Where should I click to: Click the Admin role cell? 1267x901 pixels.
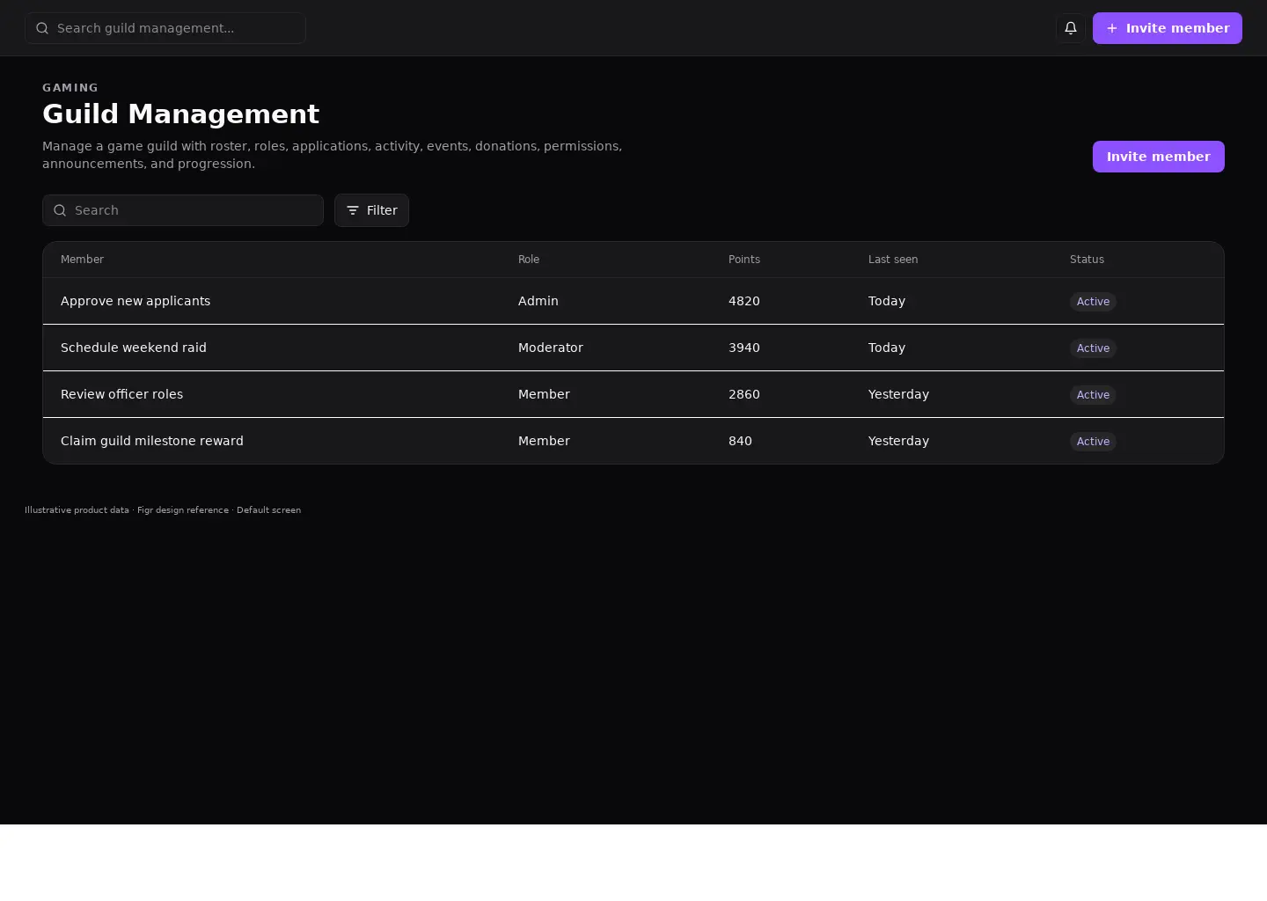pyautogui.click(x=538, y=301)
